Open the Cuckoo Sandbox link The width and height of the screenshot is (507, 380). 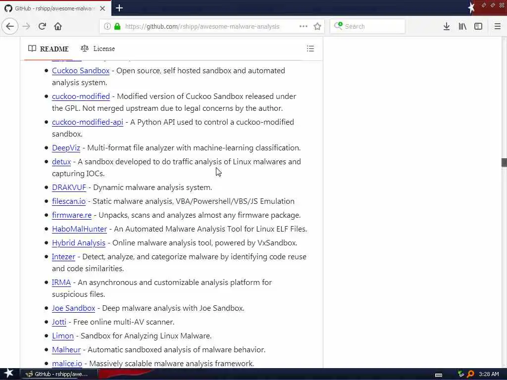(81, 70)
